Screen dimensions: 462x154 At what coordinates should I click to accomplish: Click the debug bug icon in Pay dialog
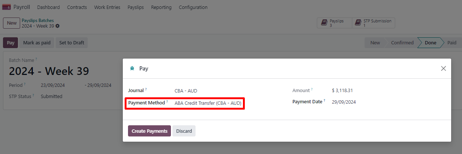point(132,69)
